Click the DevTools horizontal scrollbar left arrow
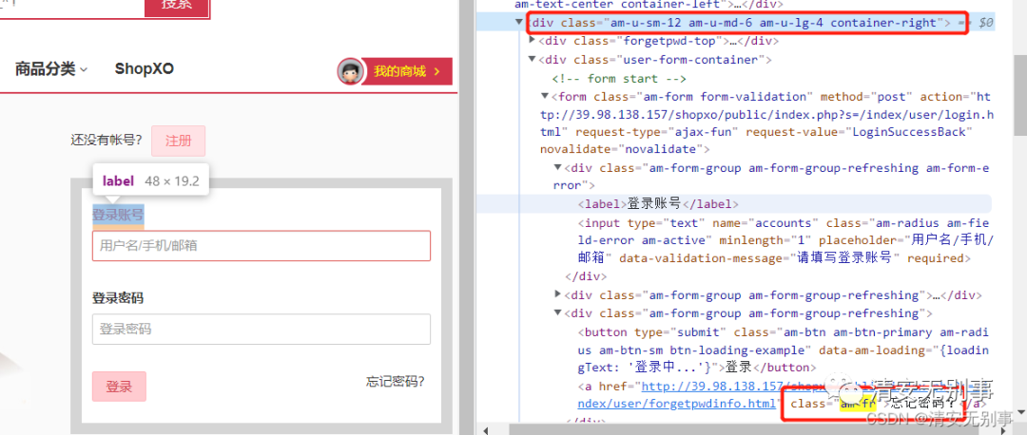 point(484,429)
